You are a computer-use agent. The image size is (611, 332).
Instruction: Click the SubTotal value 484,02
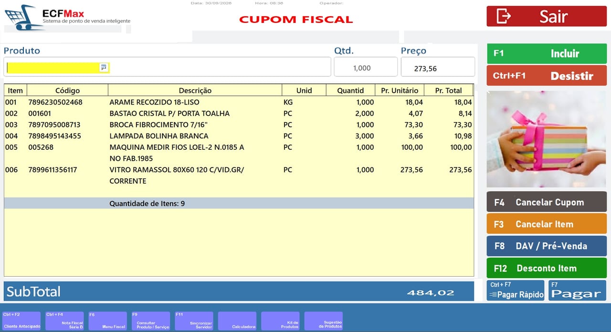pyautogui.click(x=431, y=292)
